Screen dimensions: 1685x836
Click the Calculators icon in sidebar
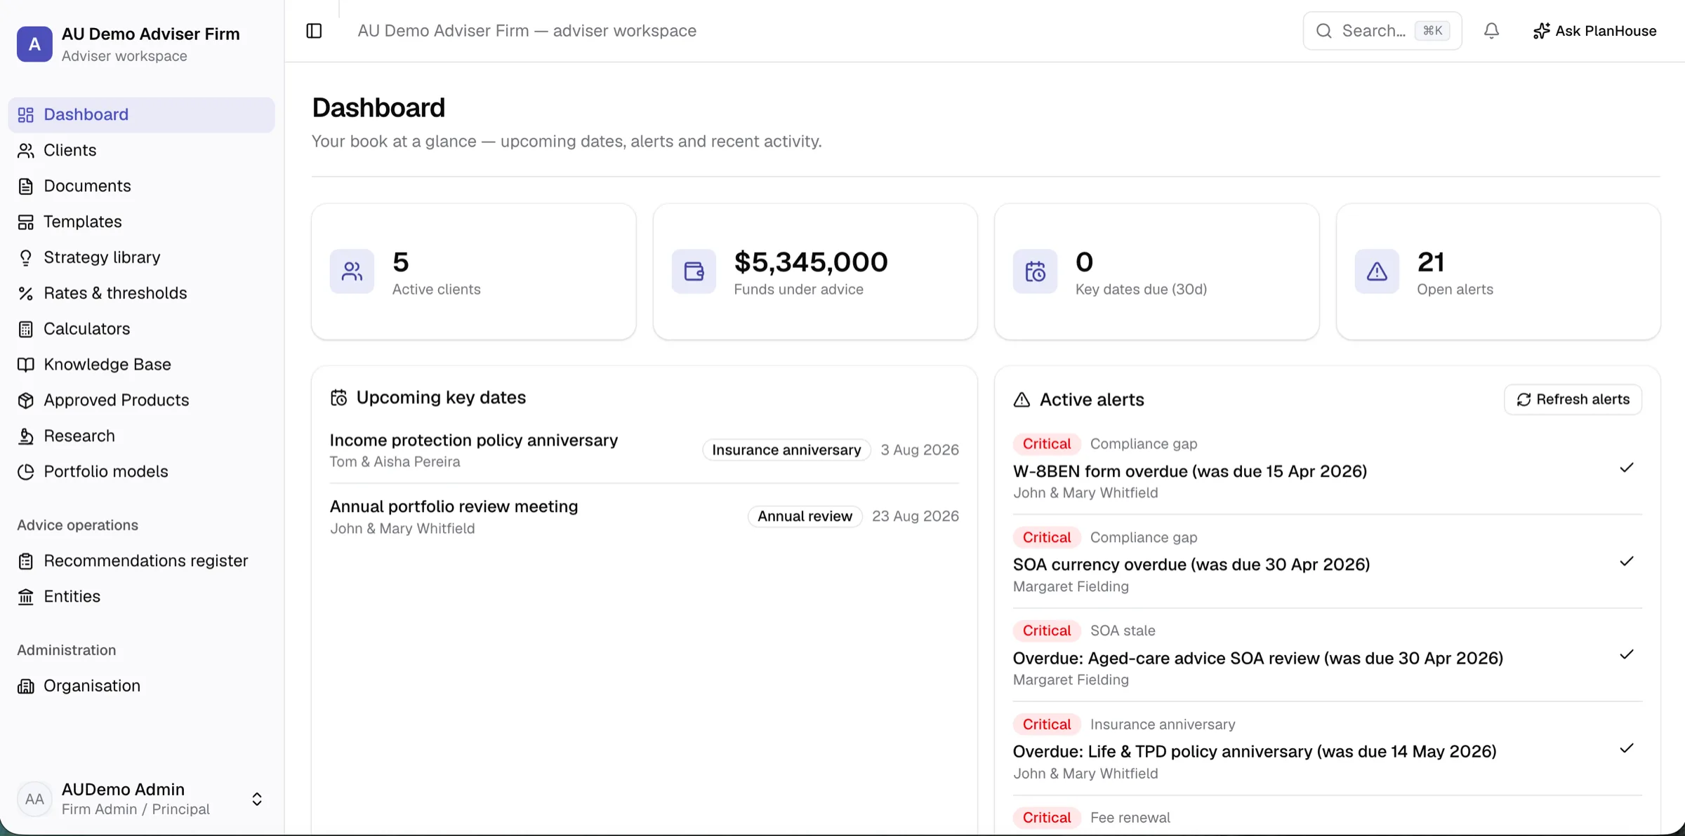click(26, 329)
